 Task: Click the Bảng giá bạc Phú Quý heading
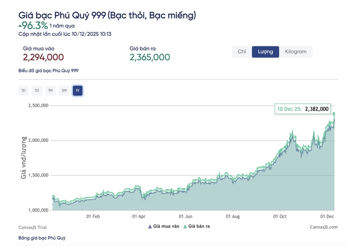coord(42,238)
